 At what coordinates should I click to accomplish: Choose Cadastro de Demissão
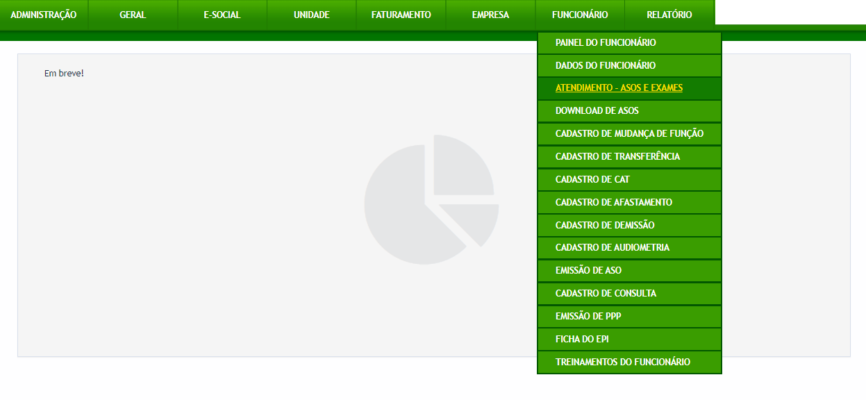tap(629, 225)
